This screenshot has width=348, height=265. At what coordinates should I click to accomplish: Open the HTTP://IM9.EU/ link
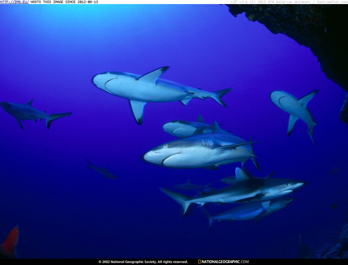coord(14,2)
